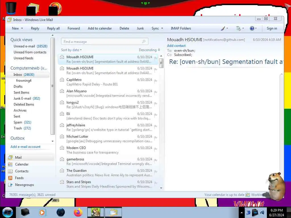Image resolution: width=291 pixels, height=218 pixels.
Task: Show hidden system tray icons arrow
Action: coord(242,213)
